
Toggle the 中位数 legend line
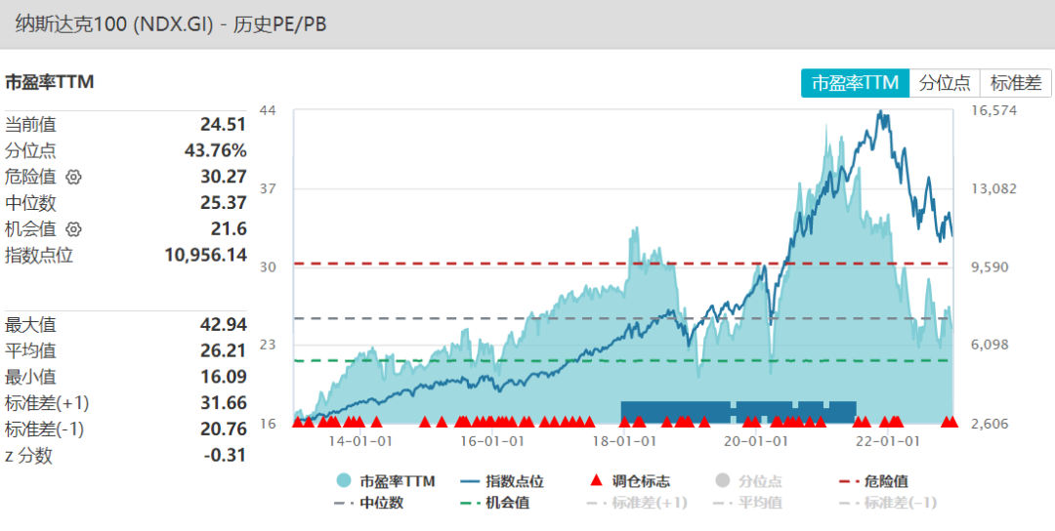pos(368,502)
